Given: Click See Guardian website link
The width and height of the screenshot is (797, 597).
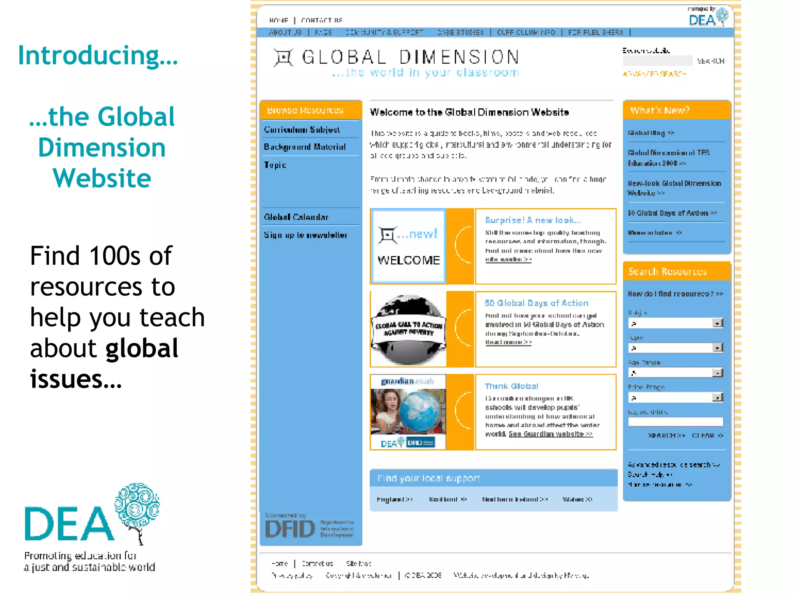Looking at the screenshot, I should click(550, 434).
